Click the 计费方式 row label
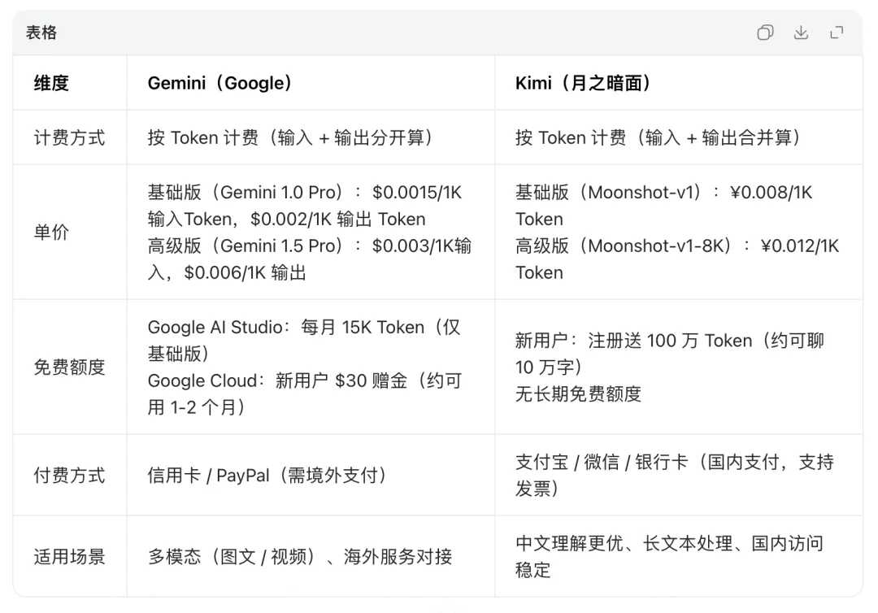878x613 pixels. click(69, 137)
